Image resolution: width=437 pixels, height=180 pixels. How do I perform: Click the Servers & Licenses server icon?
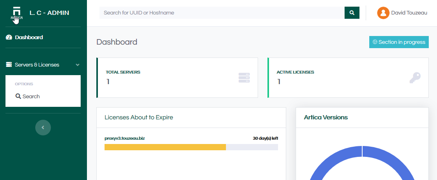[x=9, y=65]
